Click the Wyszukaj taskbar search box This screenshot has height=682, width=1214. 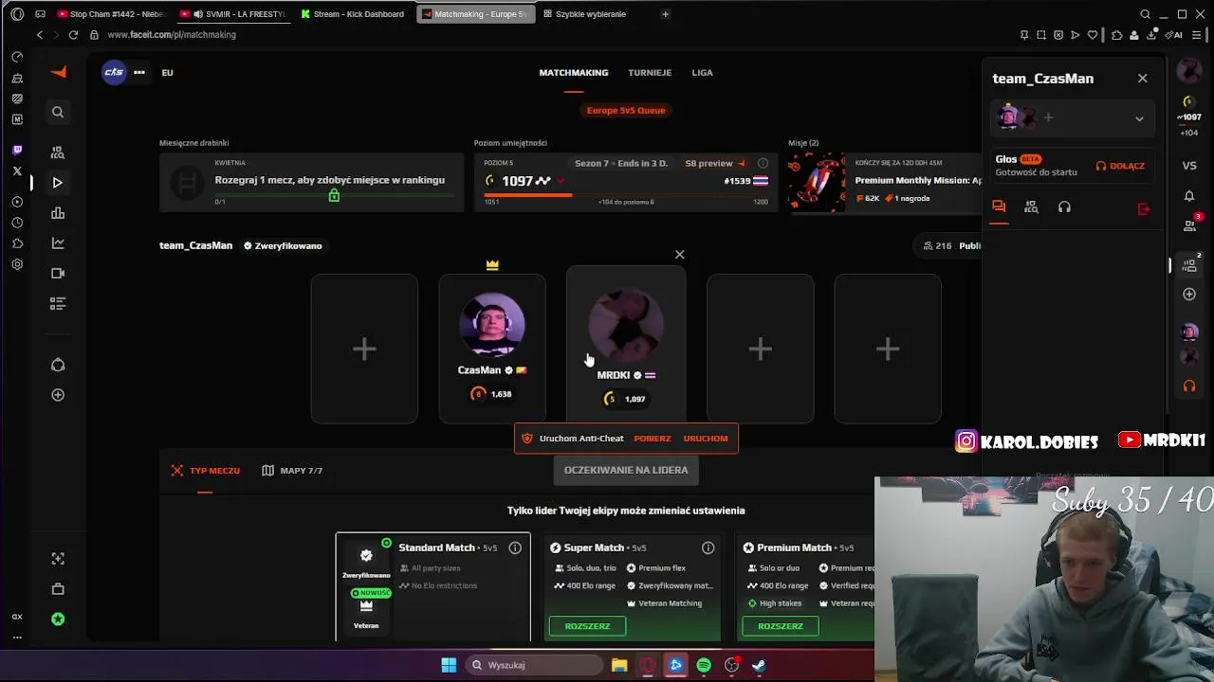coord(536,665)
